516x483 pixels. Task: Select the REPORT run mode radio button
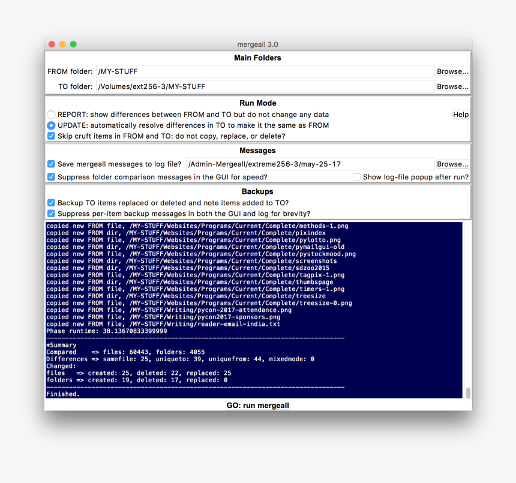[51, 115]
